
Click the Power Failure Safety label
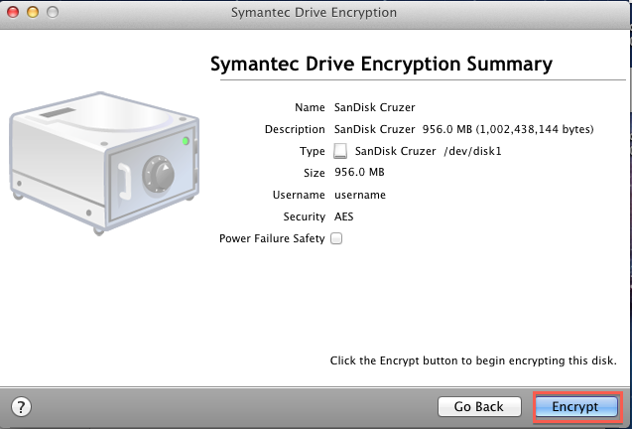tap(272, 238)
